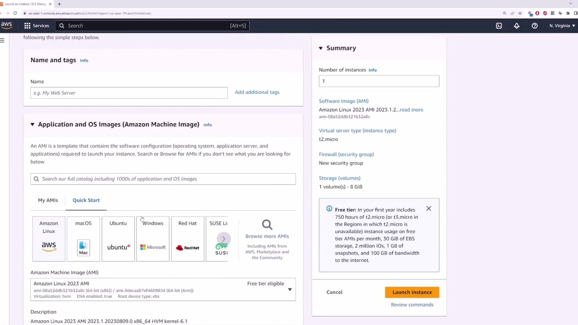Collapse the Application and OS Images section

click(32, 124)
